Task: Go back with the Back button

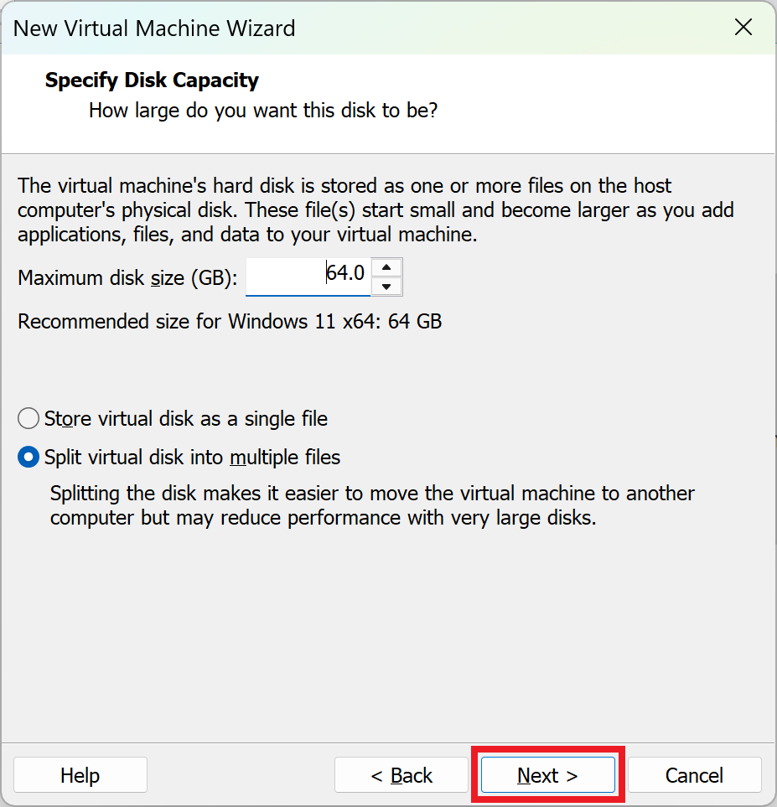Action: pos(401,775)
